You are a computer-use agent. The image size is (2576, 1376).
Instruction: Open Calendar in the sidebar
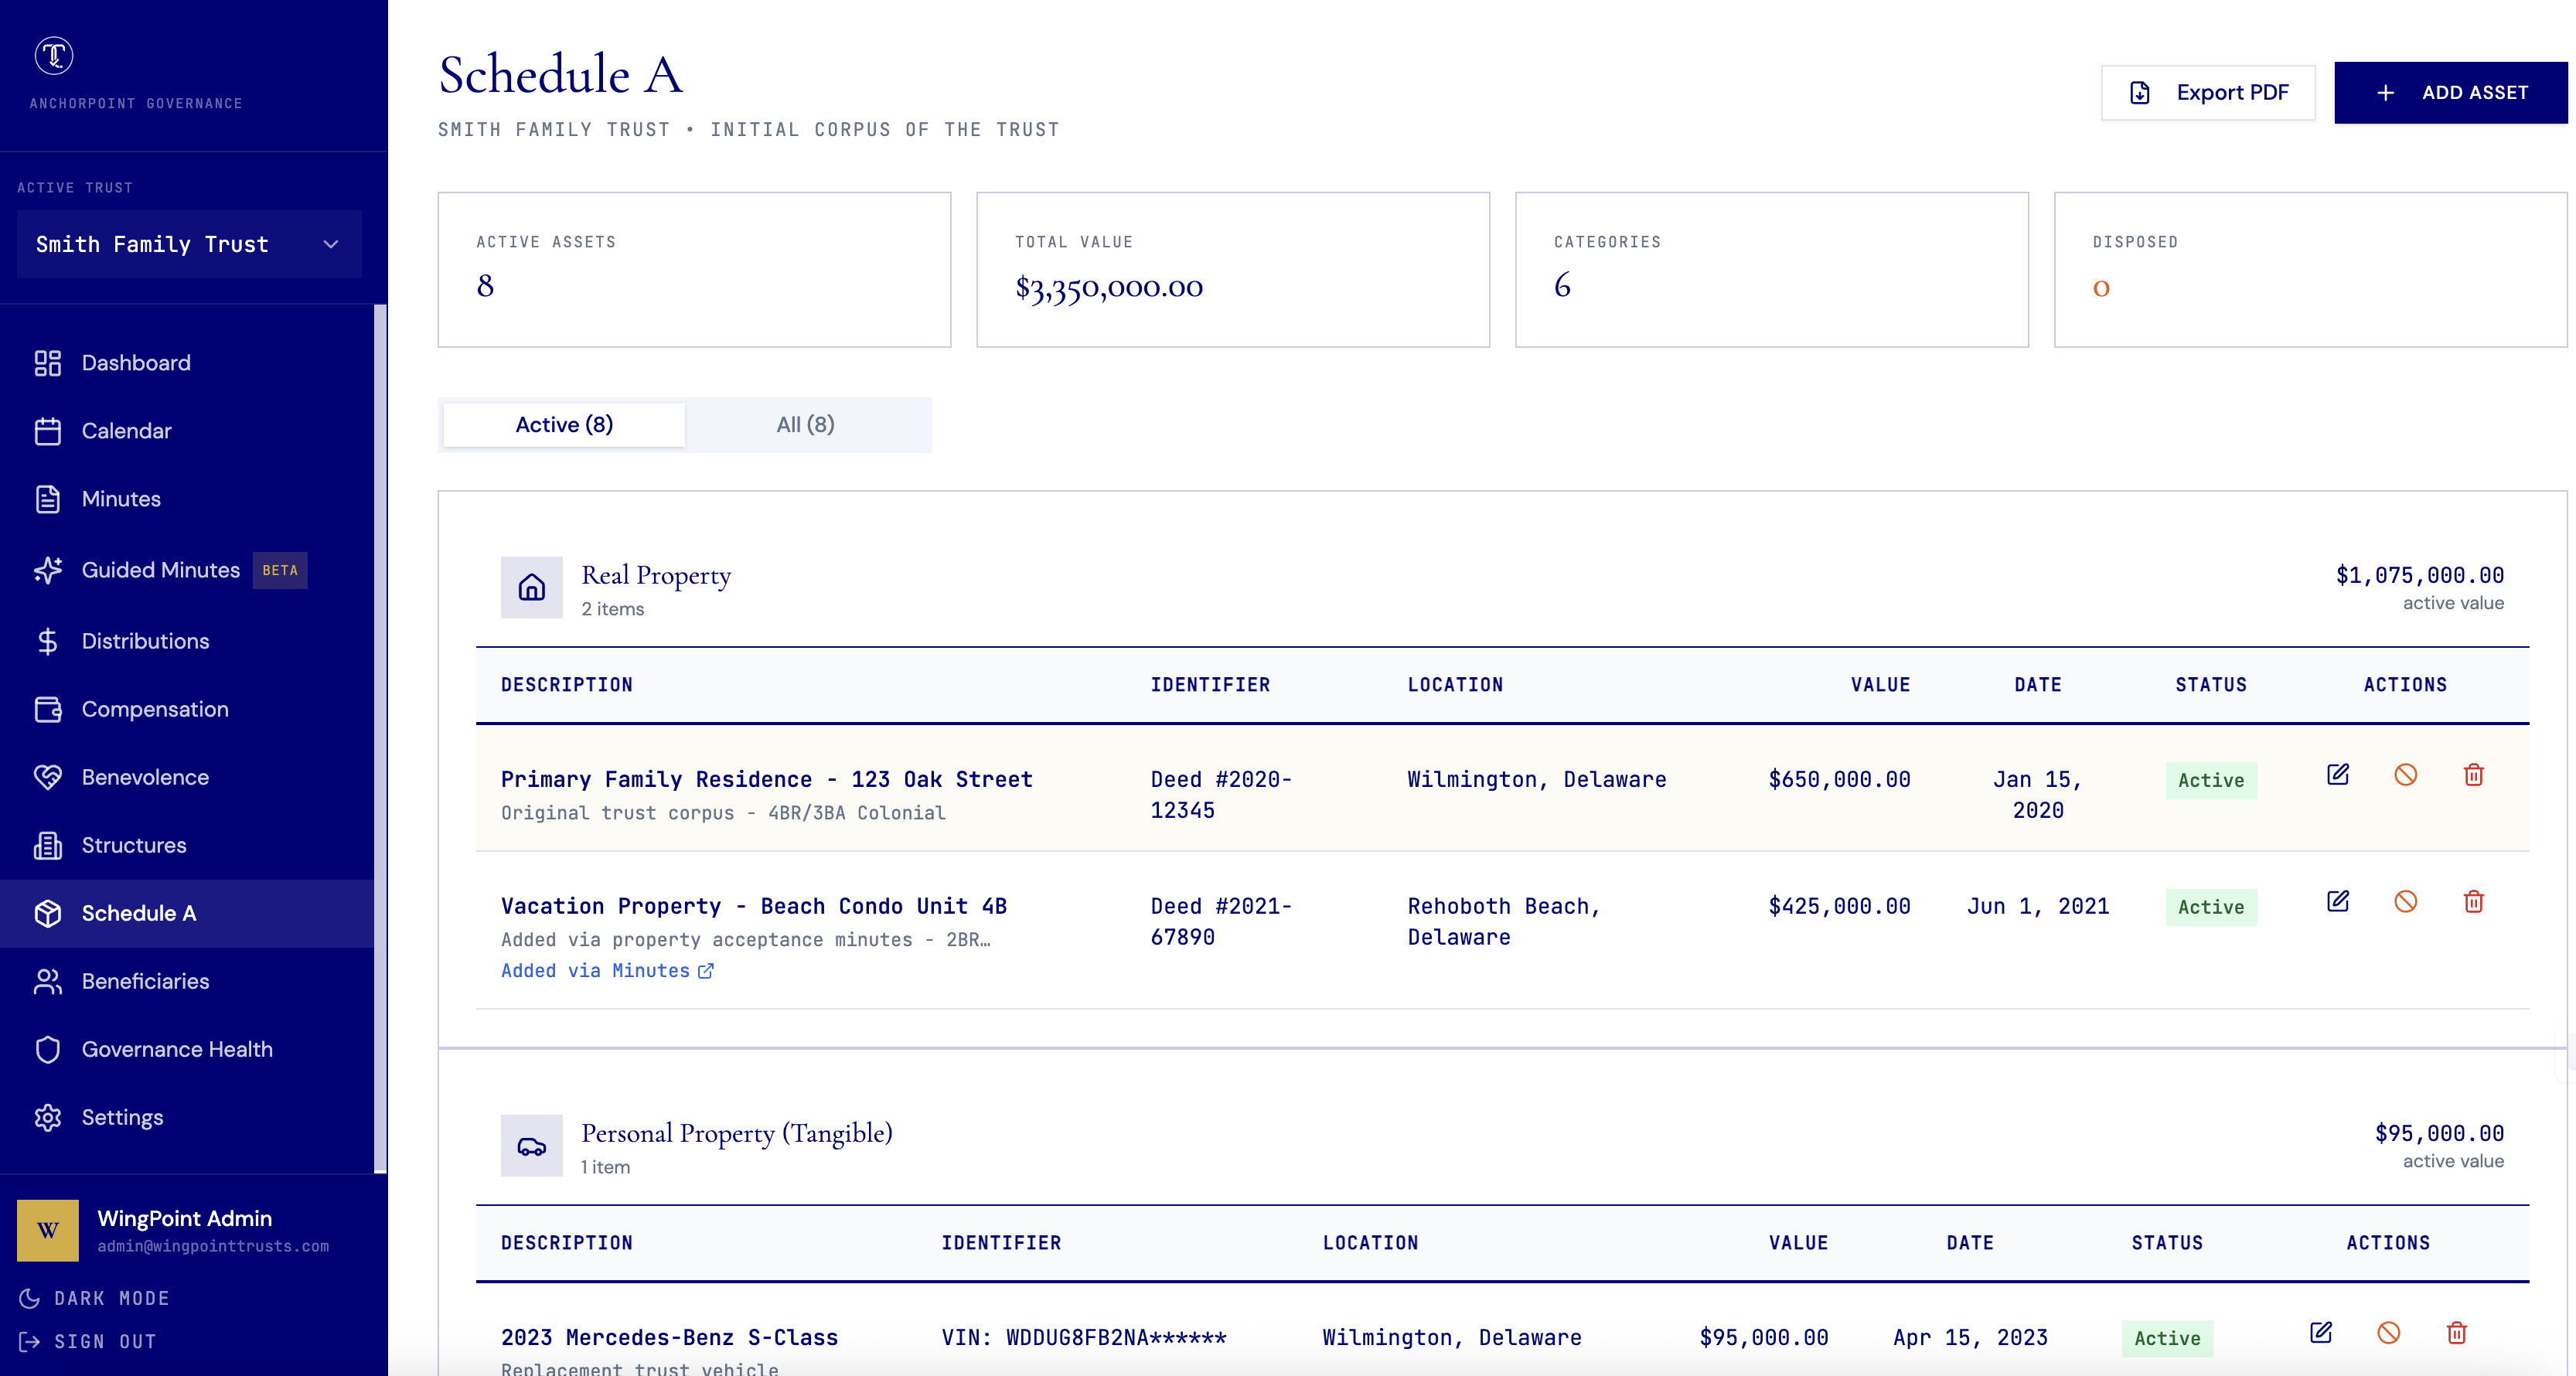coord(187,431)
